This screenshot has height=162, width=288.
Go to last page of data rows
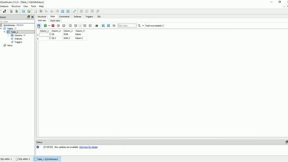[90, 26]
